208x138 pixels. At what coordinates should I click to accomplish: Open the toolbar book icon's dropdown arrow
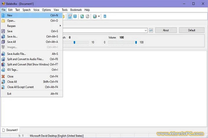(99, 16)
